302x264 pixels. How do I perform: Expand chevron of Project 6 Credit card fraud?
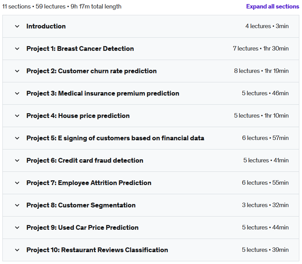17,161
